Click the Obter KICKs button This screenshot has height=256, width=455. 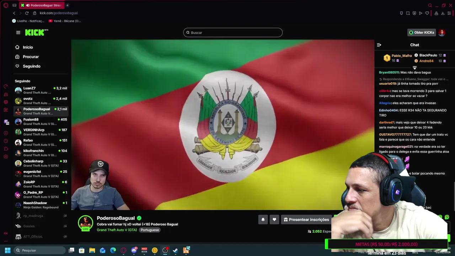pyautogui.click(x=421, y=32)
